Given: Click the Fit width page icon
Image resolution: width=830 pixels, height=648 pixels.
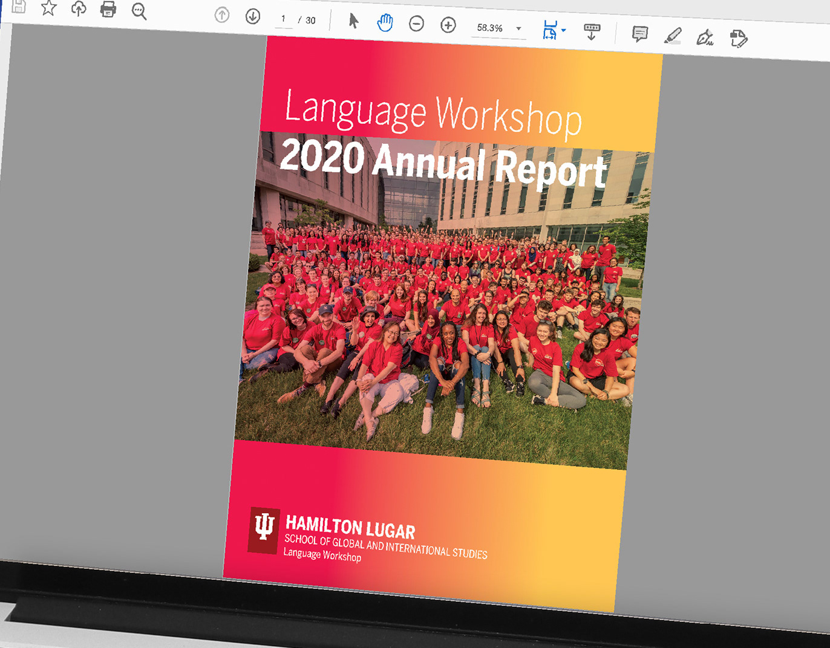Looking at the screenshot, I should (x=549, y=30).
